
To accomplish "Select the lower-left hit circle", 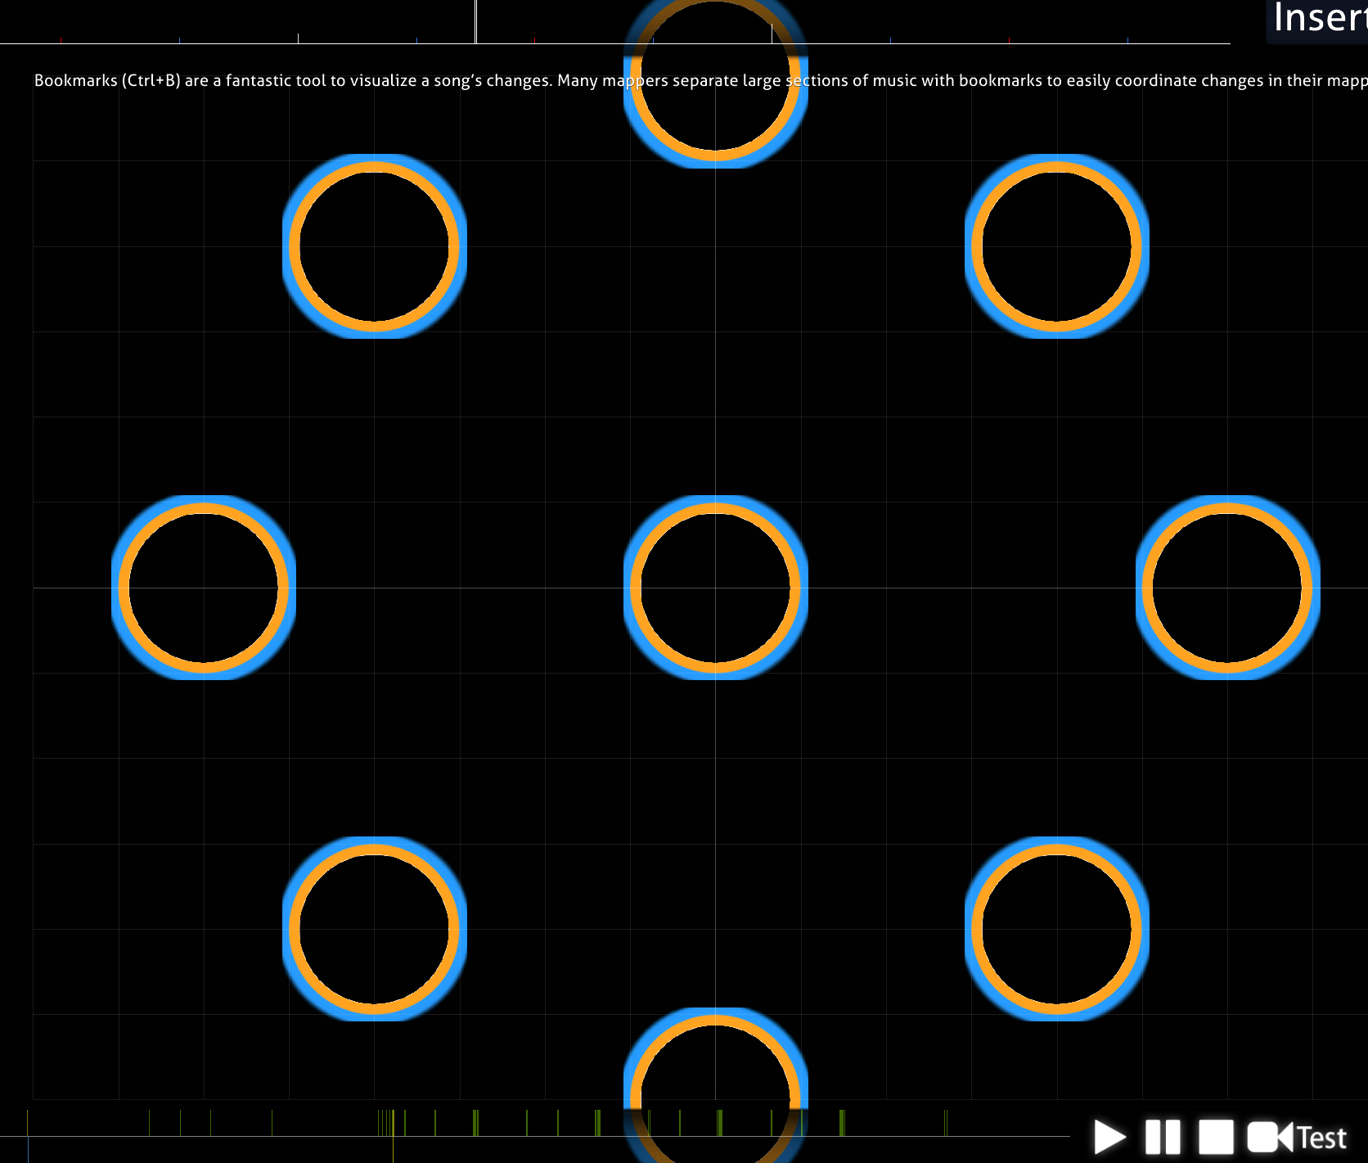I will tap(375, 928).
